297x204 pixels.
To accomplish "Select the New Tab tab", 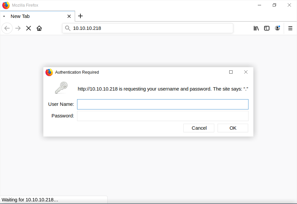I will [38, 16].
